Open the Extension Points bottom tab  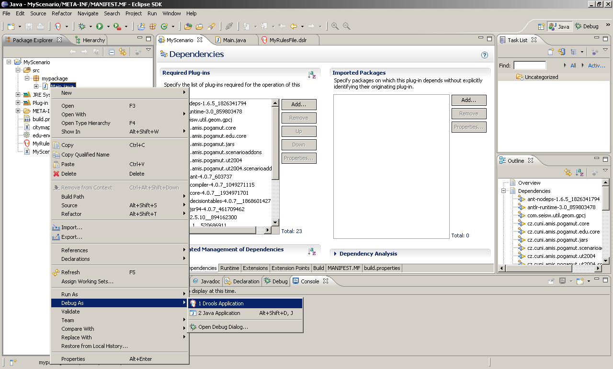pos(291,268)
